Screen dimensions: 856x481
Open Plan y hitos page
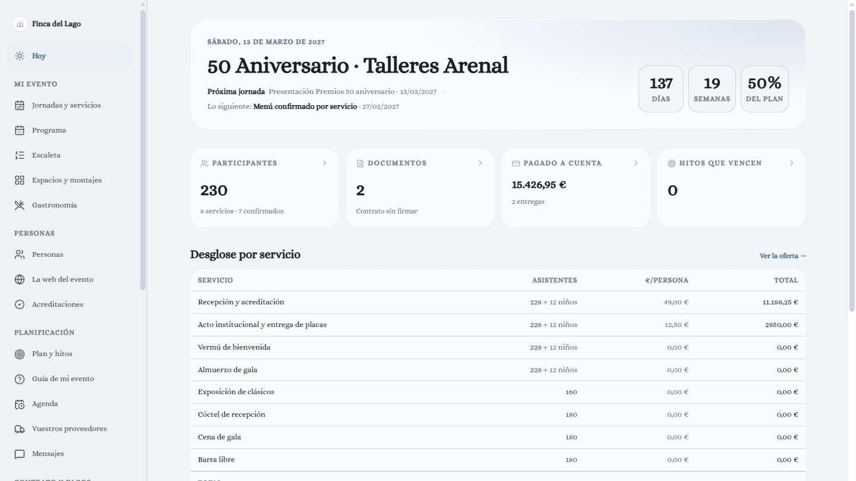70,354
